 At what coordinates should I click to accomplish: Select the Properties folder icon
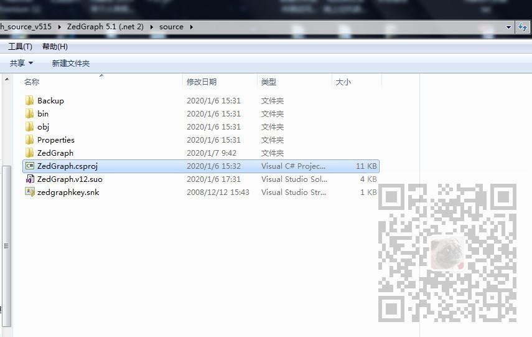click(29, 140)
